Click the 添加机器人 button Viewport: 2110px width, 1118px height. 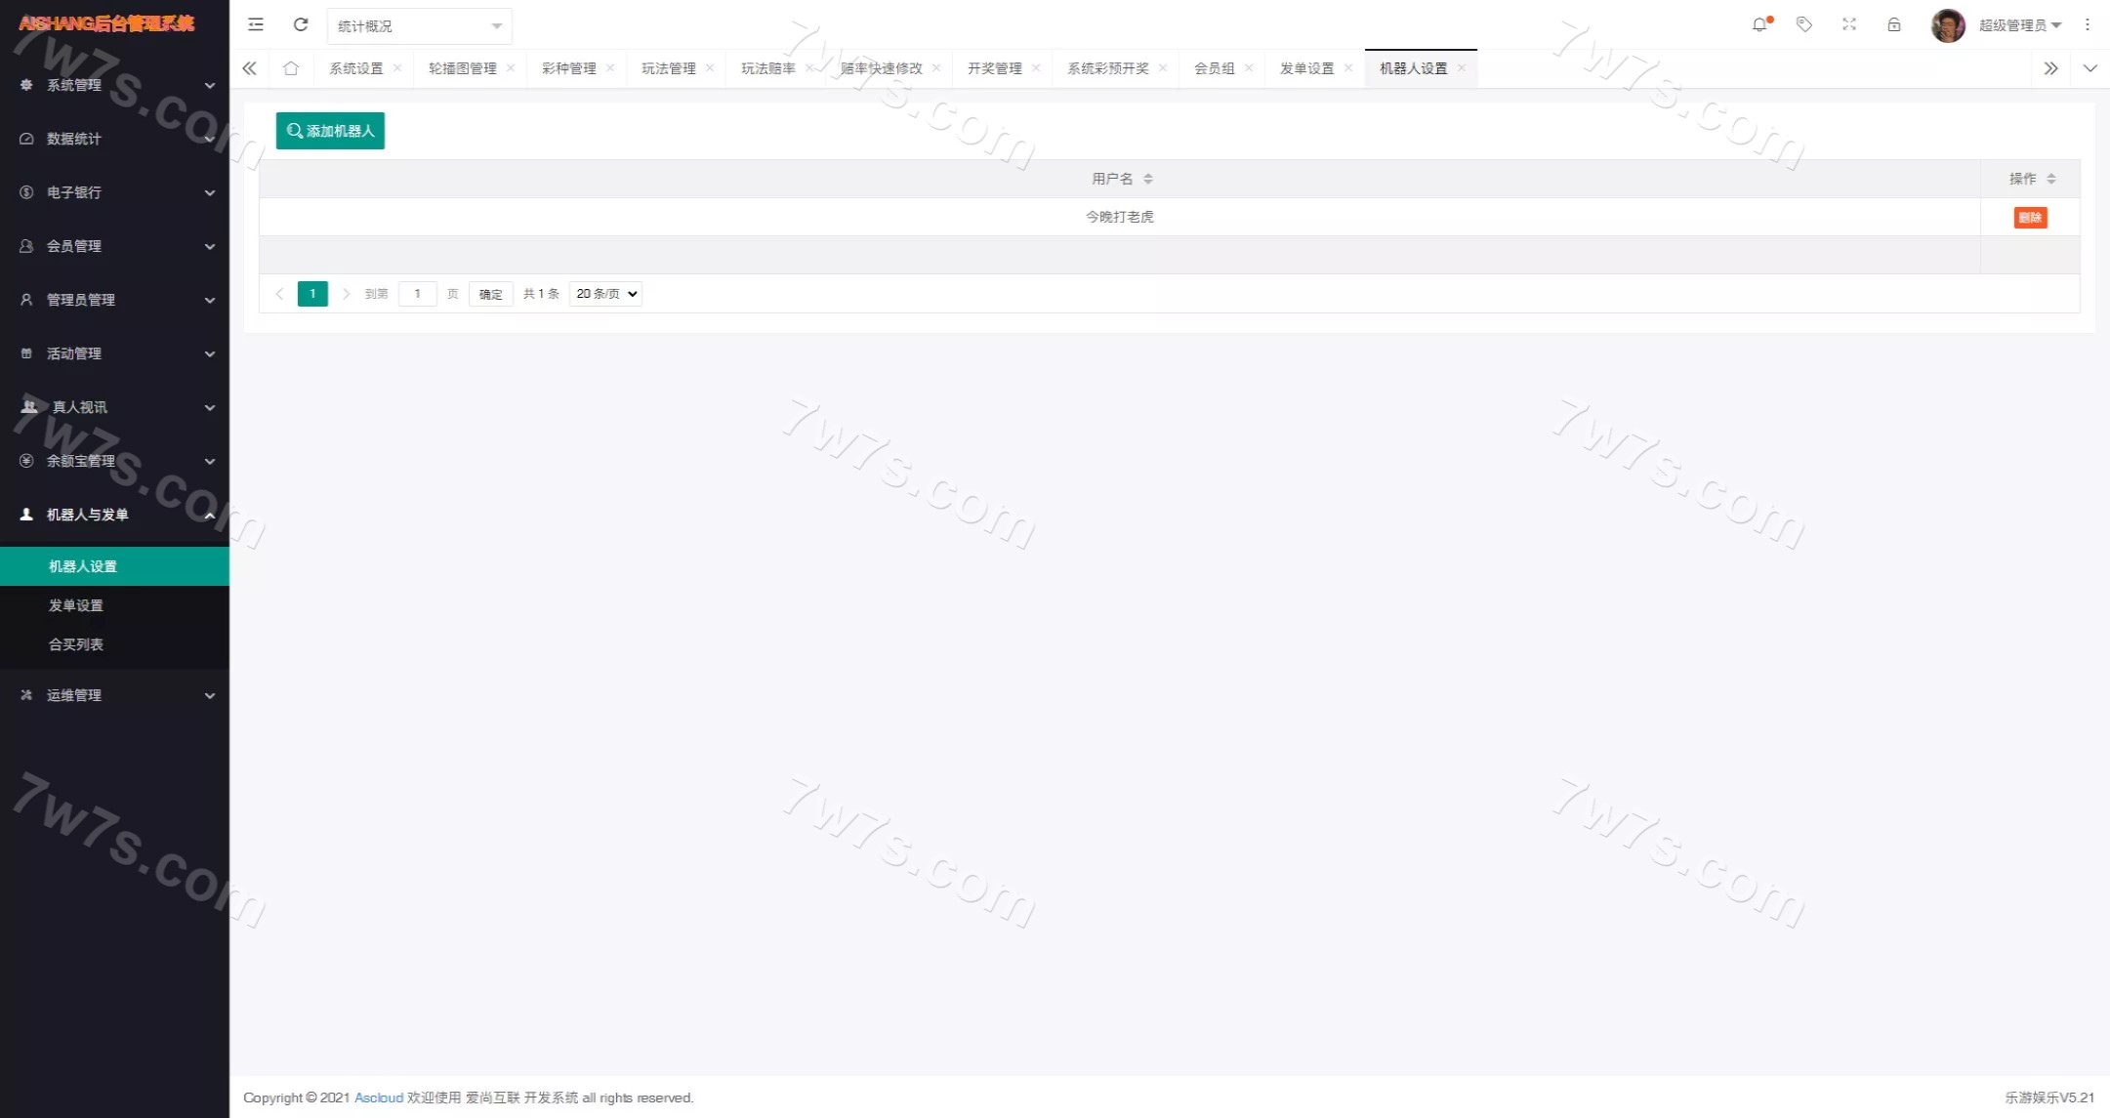click(330, 131)
